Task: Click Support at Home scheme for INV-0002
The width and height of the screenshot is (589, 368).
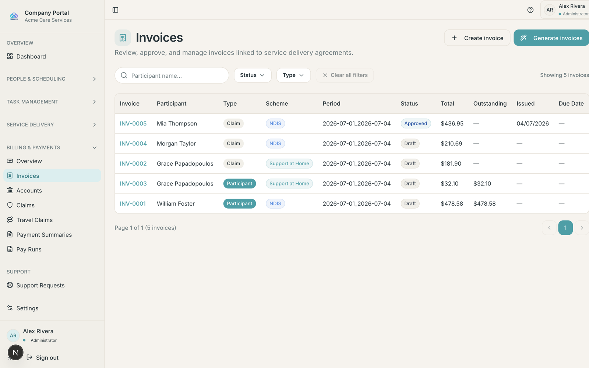Action: [x=289, y=163]
